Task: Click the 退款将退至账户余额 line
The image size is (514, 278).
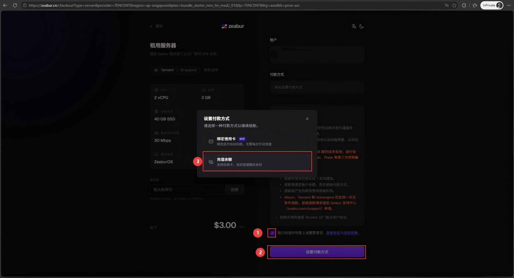Action: 316,185
